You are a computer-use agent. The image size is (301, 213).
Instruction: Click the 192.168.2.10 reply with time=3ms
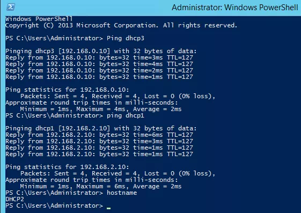pos(99,141)
